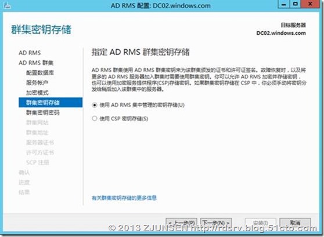Click the greyed 进度 step
Screen dimensions: 324x237
coord(24,183)
